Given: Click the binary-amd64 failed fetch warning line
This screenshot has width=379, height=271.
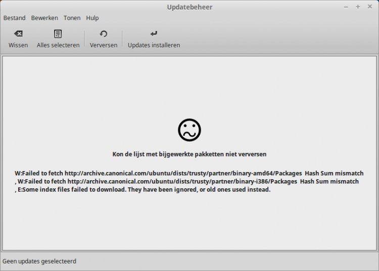Looking at the screenshot, I should tap(186, 173).
